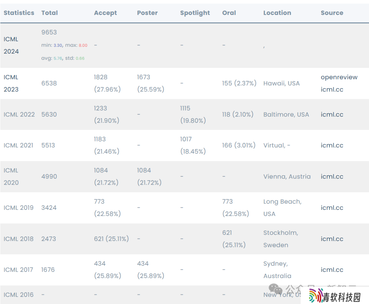Click accept cell 621 (25.11%)
The height and width of the screenshot is (304, 369).
[111, 239]
